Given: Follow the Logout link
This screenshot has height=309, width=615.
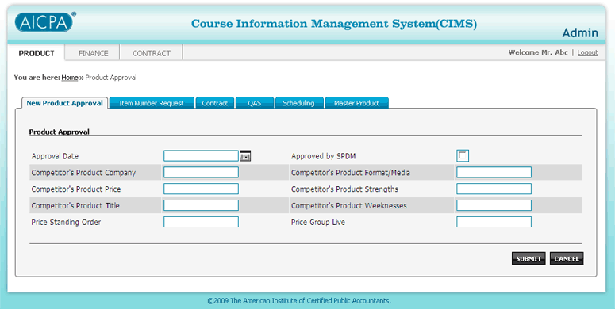Looking at the screenshot, I should 587,52.
